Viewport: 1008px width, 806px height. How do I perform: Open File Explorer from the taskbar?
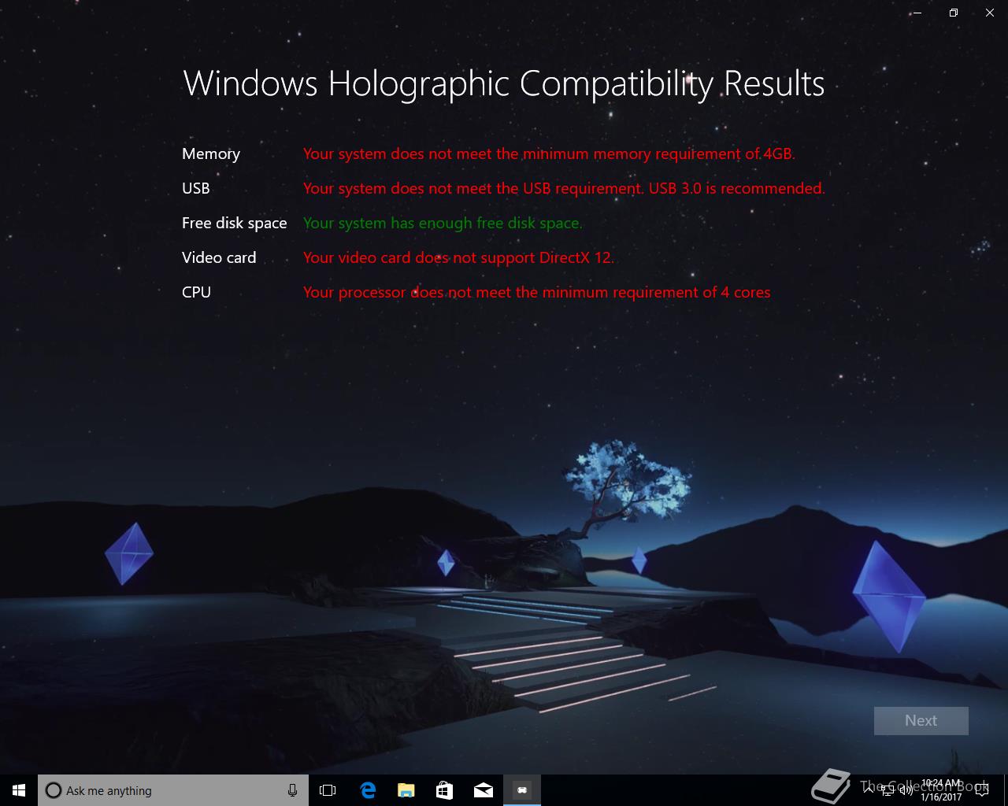pos(406,790)
